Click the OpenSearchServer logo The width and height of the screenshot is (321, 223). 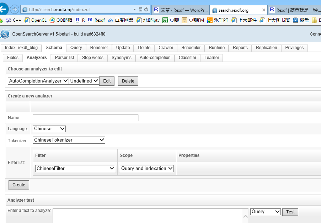coord(5,34)
